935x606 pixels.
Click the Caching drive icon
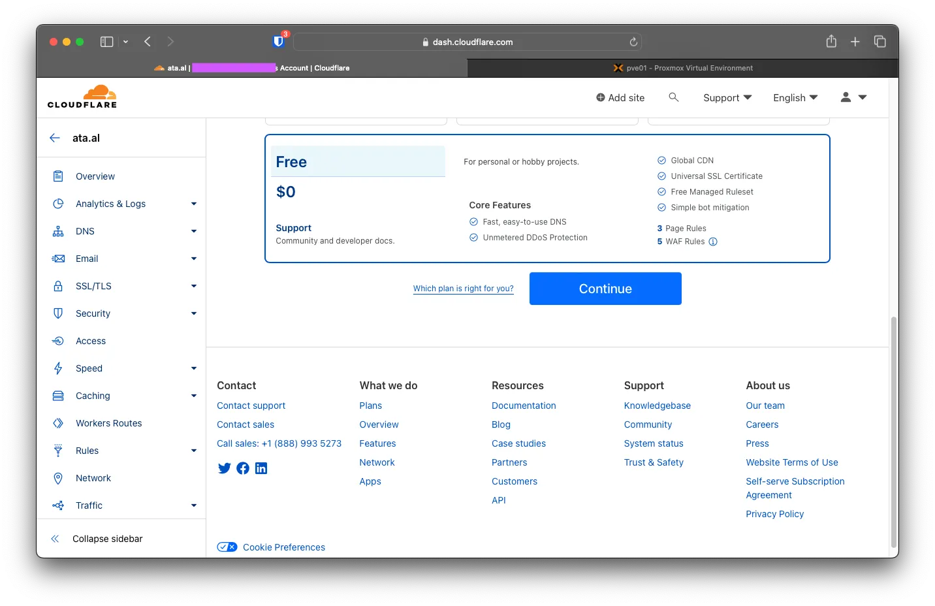(58, 396)
